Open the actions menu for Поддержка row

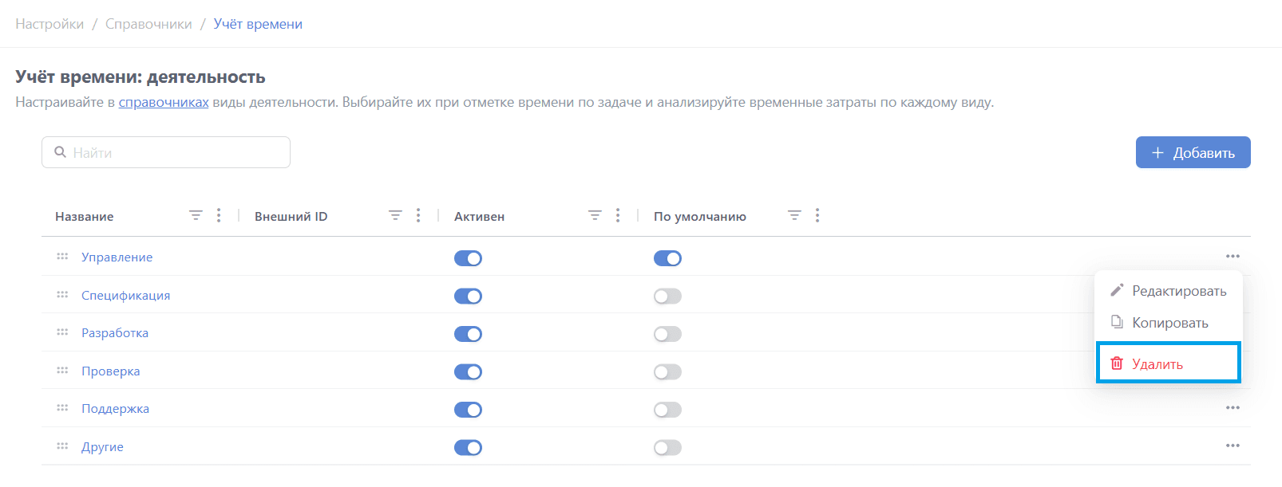(x=1233, y=408)
